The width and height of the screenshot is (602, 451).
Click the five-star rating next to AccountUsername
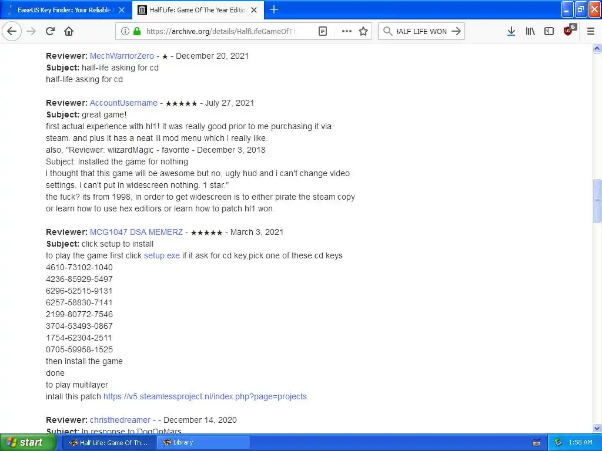[x=181, y=103]
